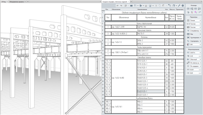This screenshot has width=203, height=115.
Task: Add a new tab next to the specification tab
Action: (131, 2)
